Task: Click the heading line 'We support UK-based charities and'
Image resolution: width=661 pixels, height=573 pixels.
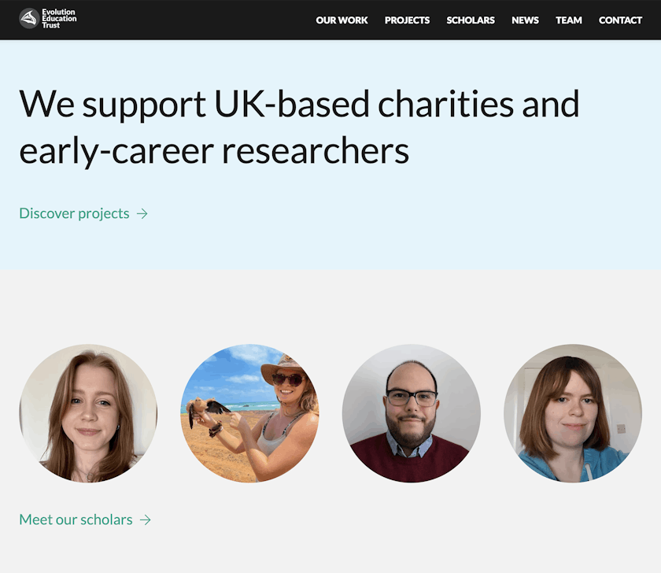Action: [299, 104]
